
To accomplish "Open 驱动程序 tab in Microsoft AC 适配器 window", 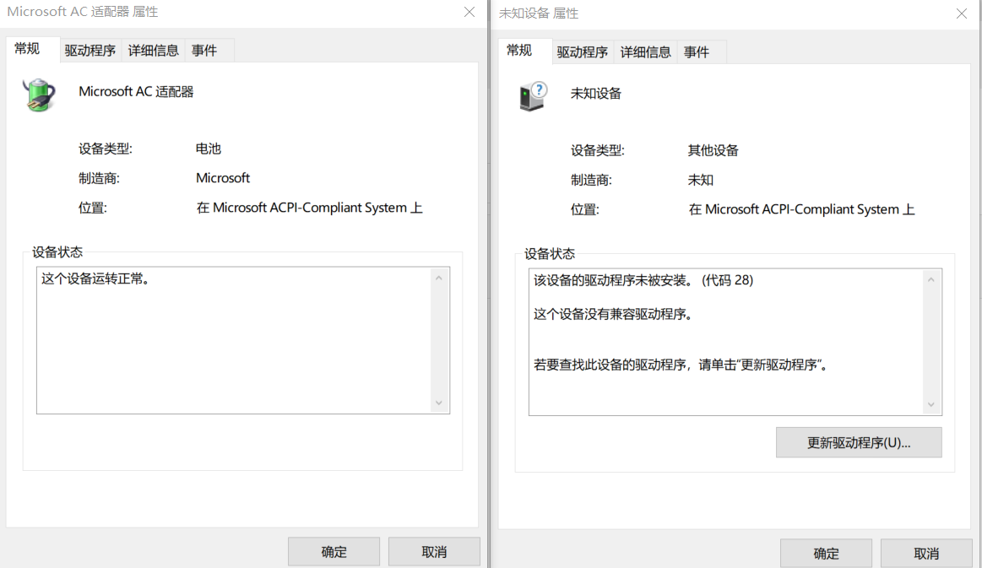I will pyautogui.click(x=90, y=51).
